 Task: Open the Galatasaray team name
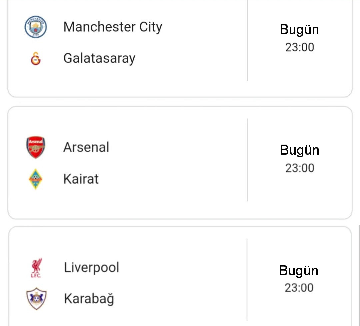99,58
